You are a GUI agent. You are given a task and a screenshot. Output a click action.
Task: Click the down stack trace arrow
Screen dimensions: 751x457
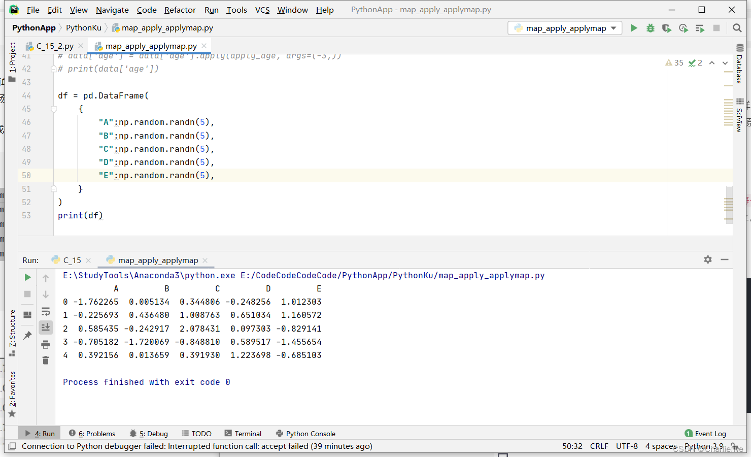tap(46, 295)
